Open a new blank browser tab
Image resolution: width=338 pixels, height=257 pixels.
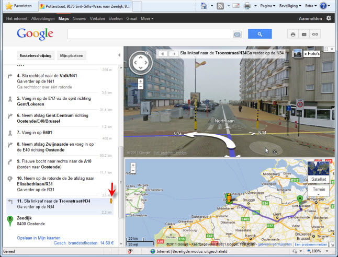pos(137,6)
